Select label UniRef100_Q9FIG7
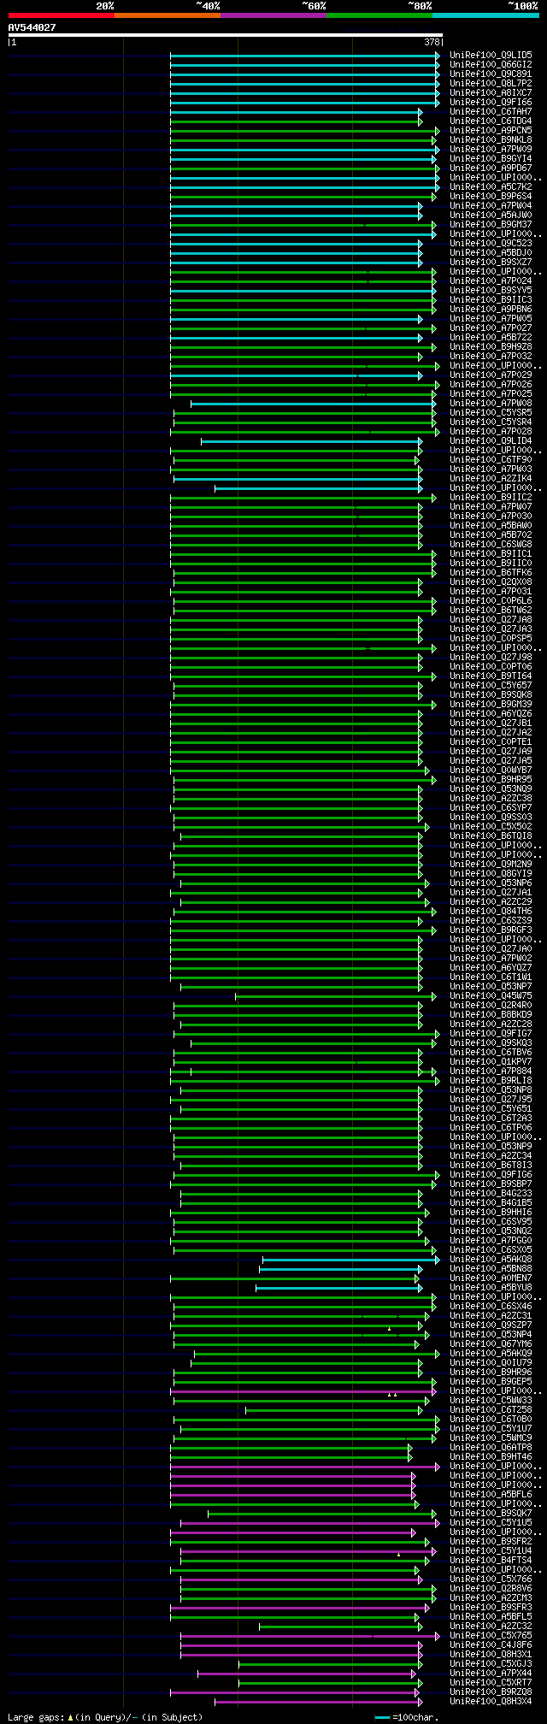This screenshot has height=1724, width=547. pyautogui.click(x=491, y=1034)
